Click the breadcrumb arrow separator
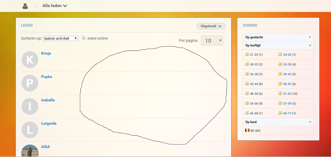The image size is (331, 157). [36, 6]
